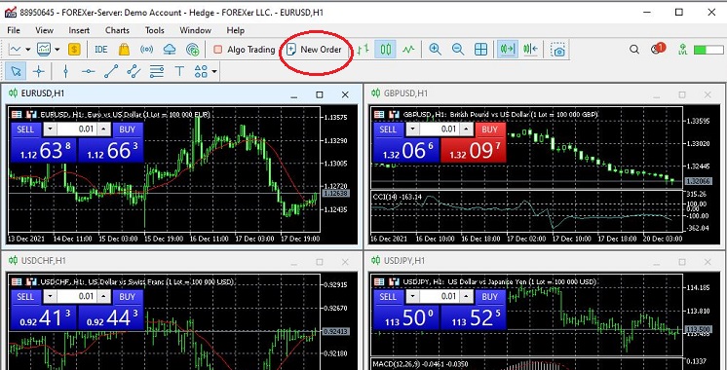
Task: Zoom out on the chart
Action: click(458, 49)
